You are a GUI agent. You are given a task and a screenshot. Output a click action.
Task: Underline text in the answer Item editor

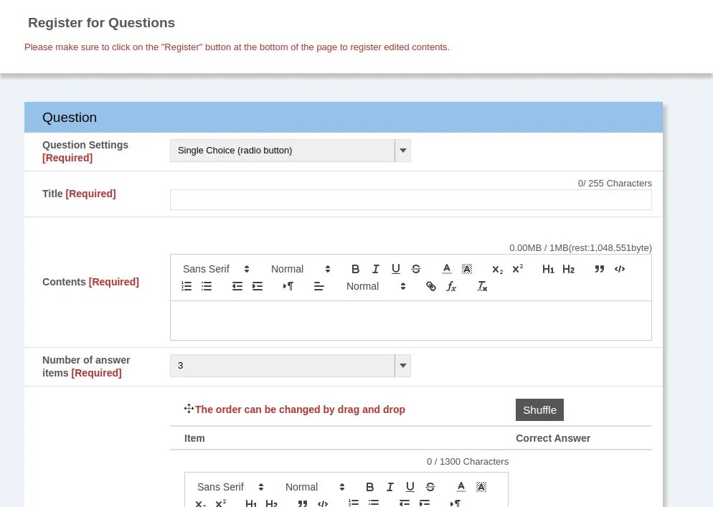pos(410,487)
